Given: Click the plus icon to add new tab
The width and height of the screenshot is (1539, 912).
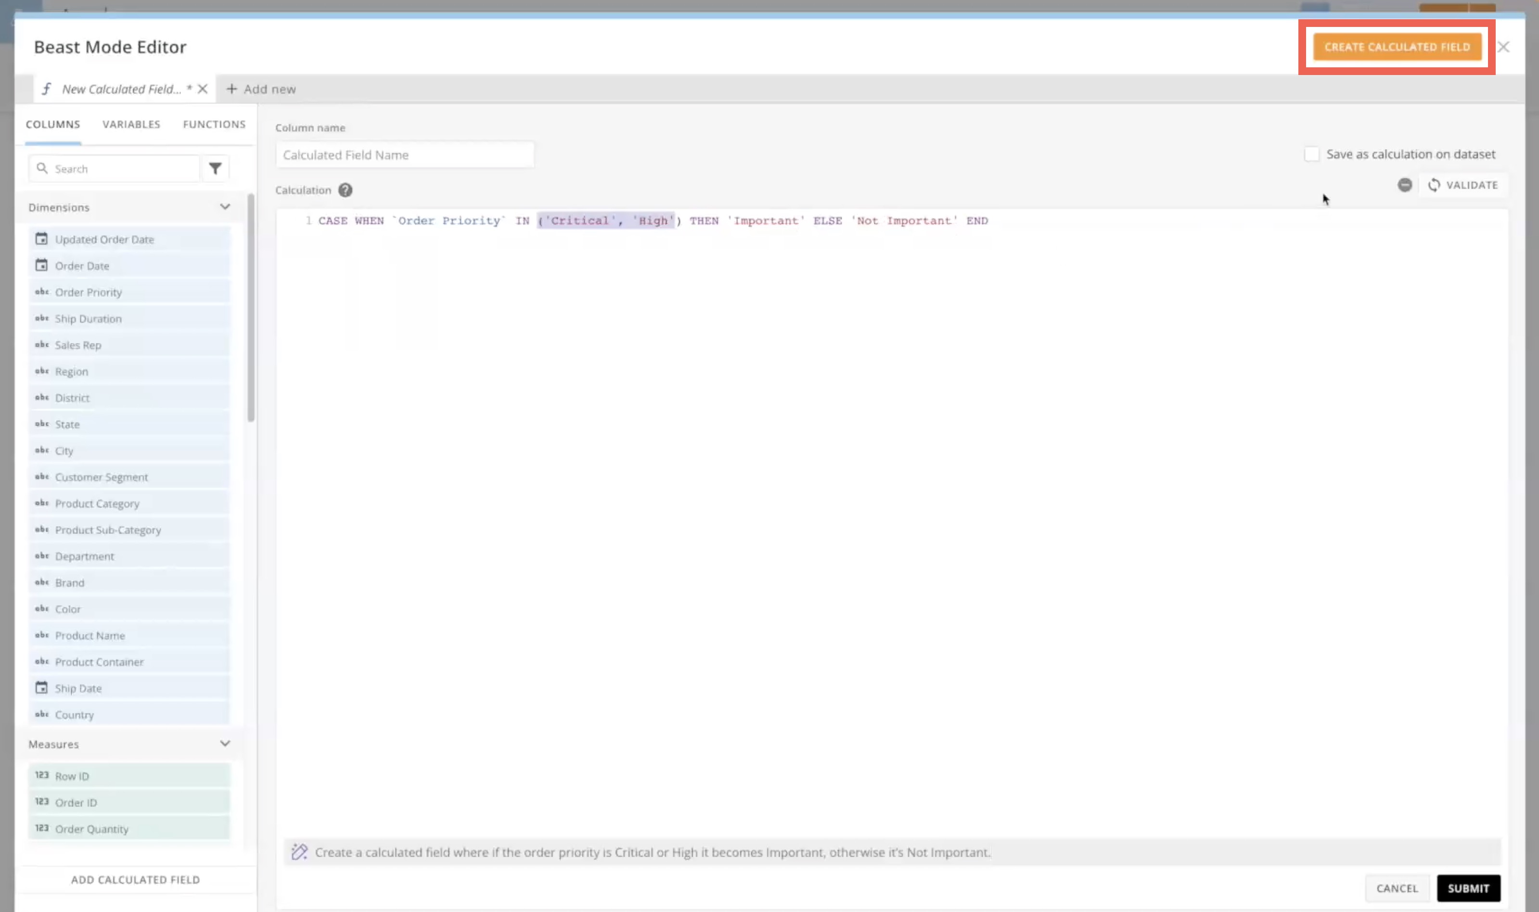Looking at the screenshot, I should point(232,89).
